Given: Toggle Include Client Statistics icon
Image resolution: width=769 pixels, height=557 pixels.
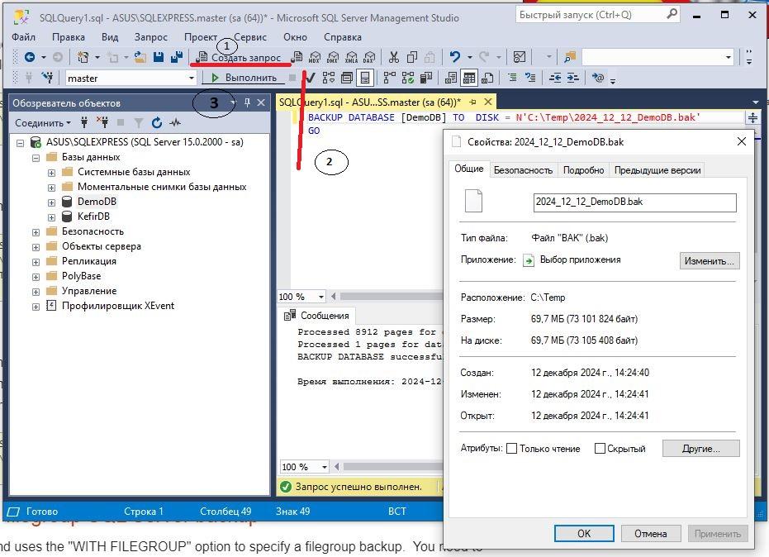Looking at the screenshot, I should [x=426, y=78].
